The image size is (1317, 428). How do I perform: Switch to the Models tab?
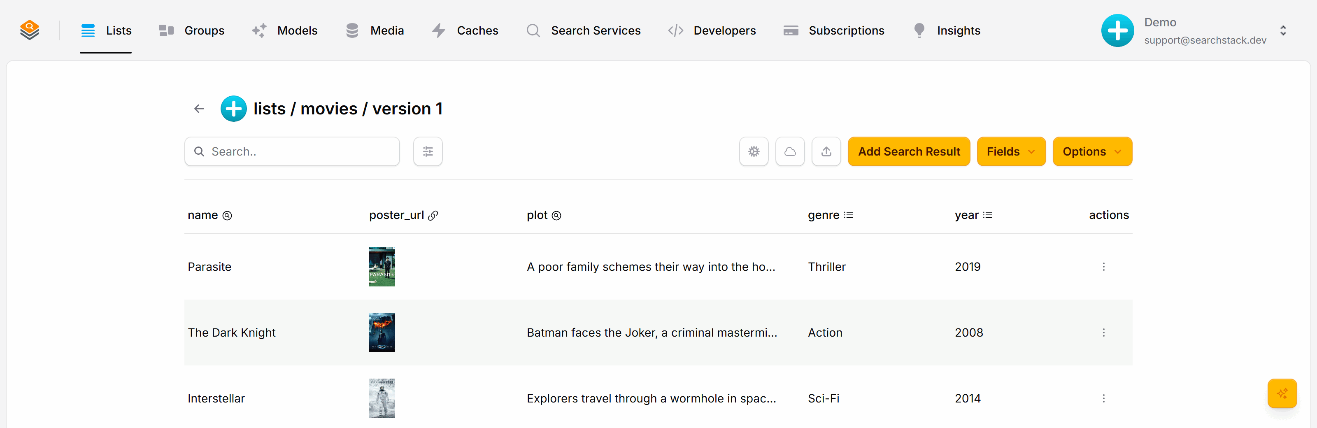pyautogui.click(x=285, y=31)
